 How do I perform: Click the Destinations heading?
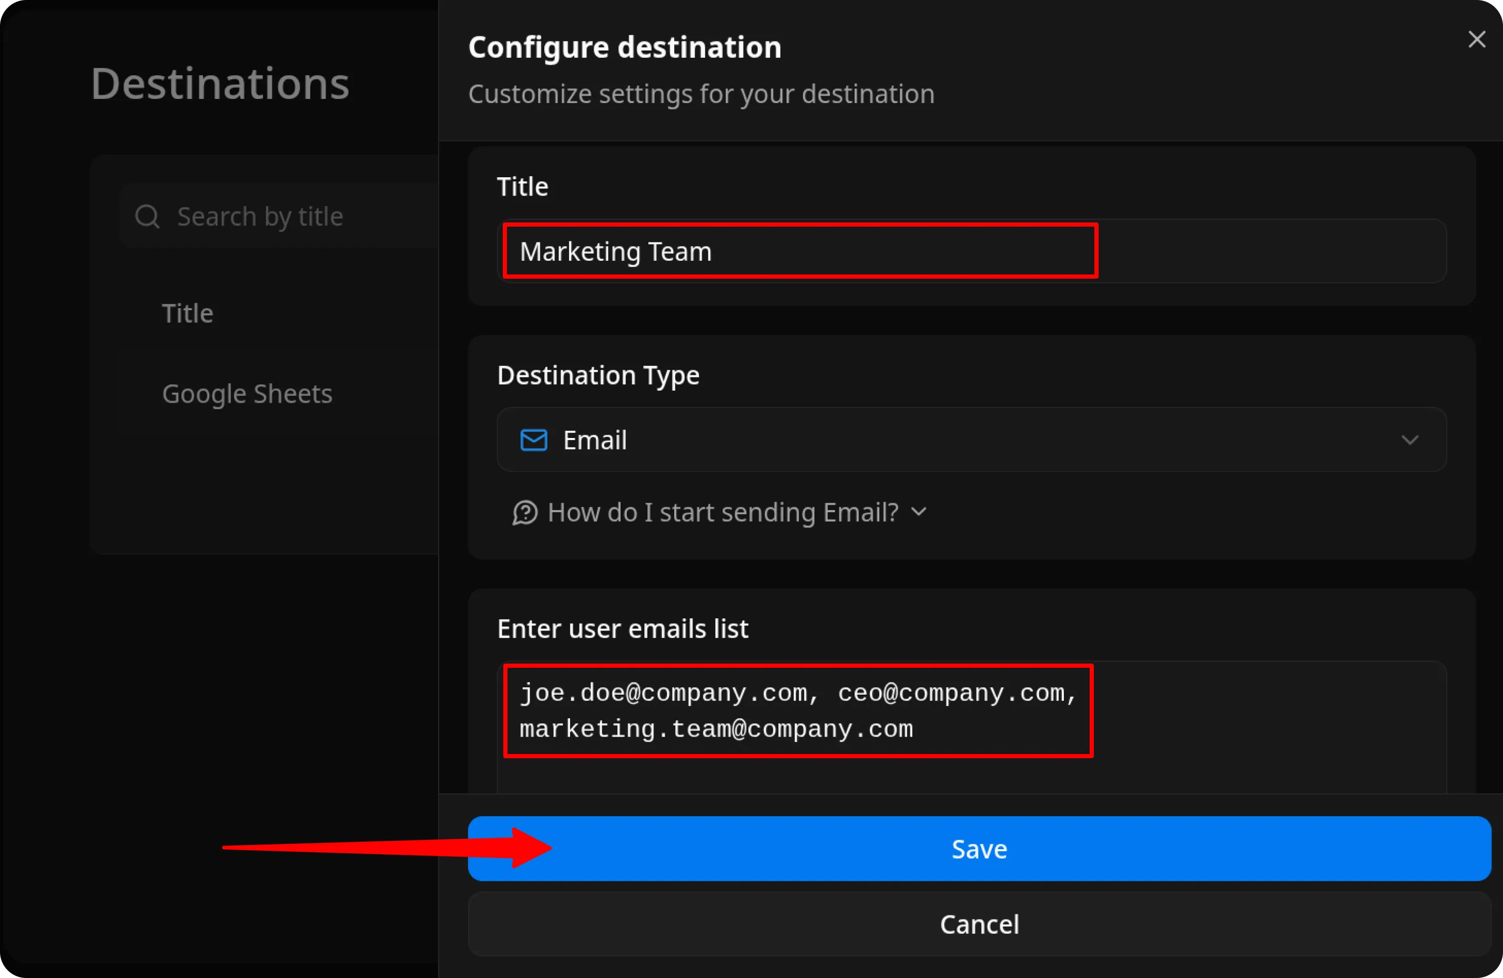(x=220, y=83)
